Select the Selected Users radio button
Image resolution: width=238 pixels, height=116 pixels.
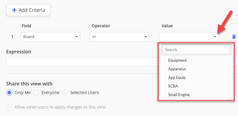pos(65,93)
